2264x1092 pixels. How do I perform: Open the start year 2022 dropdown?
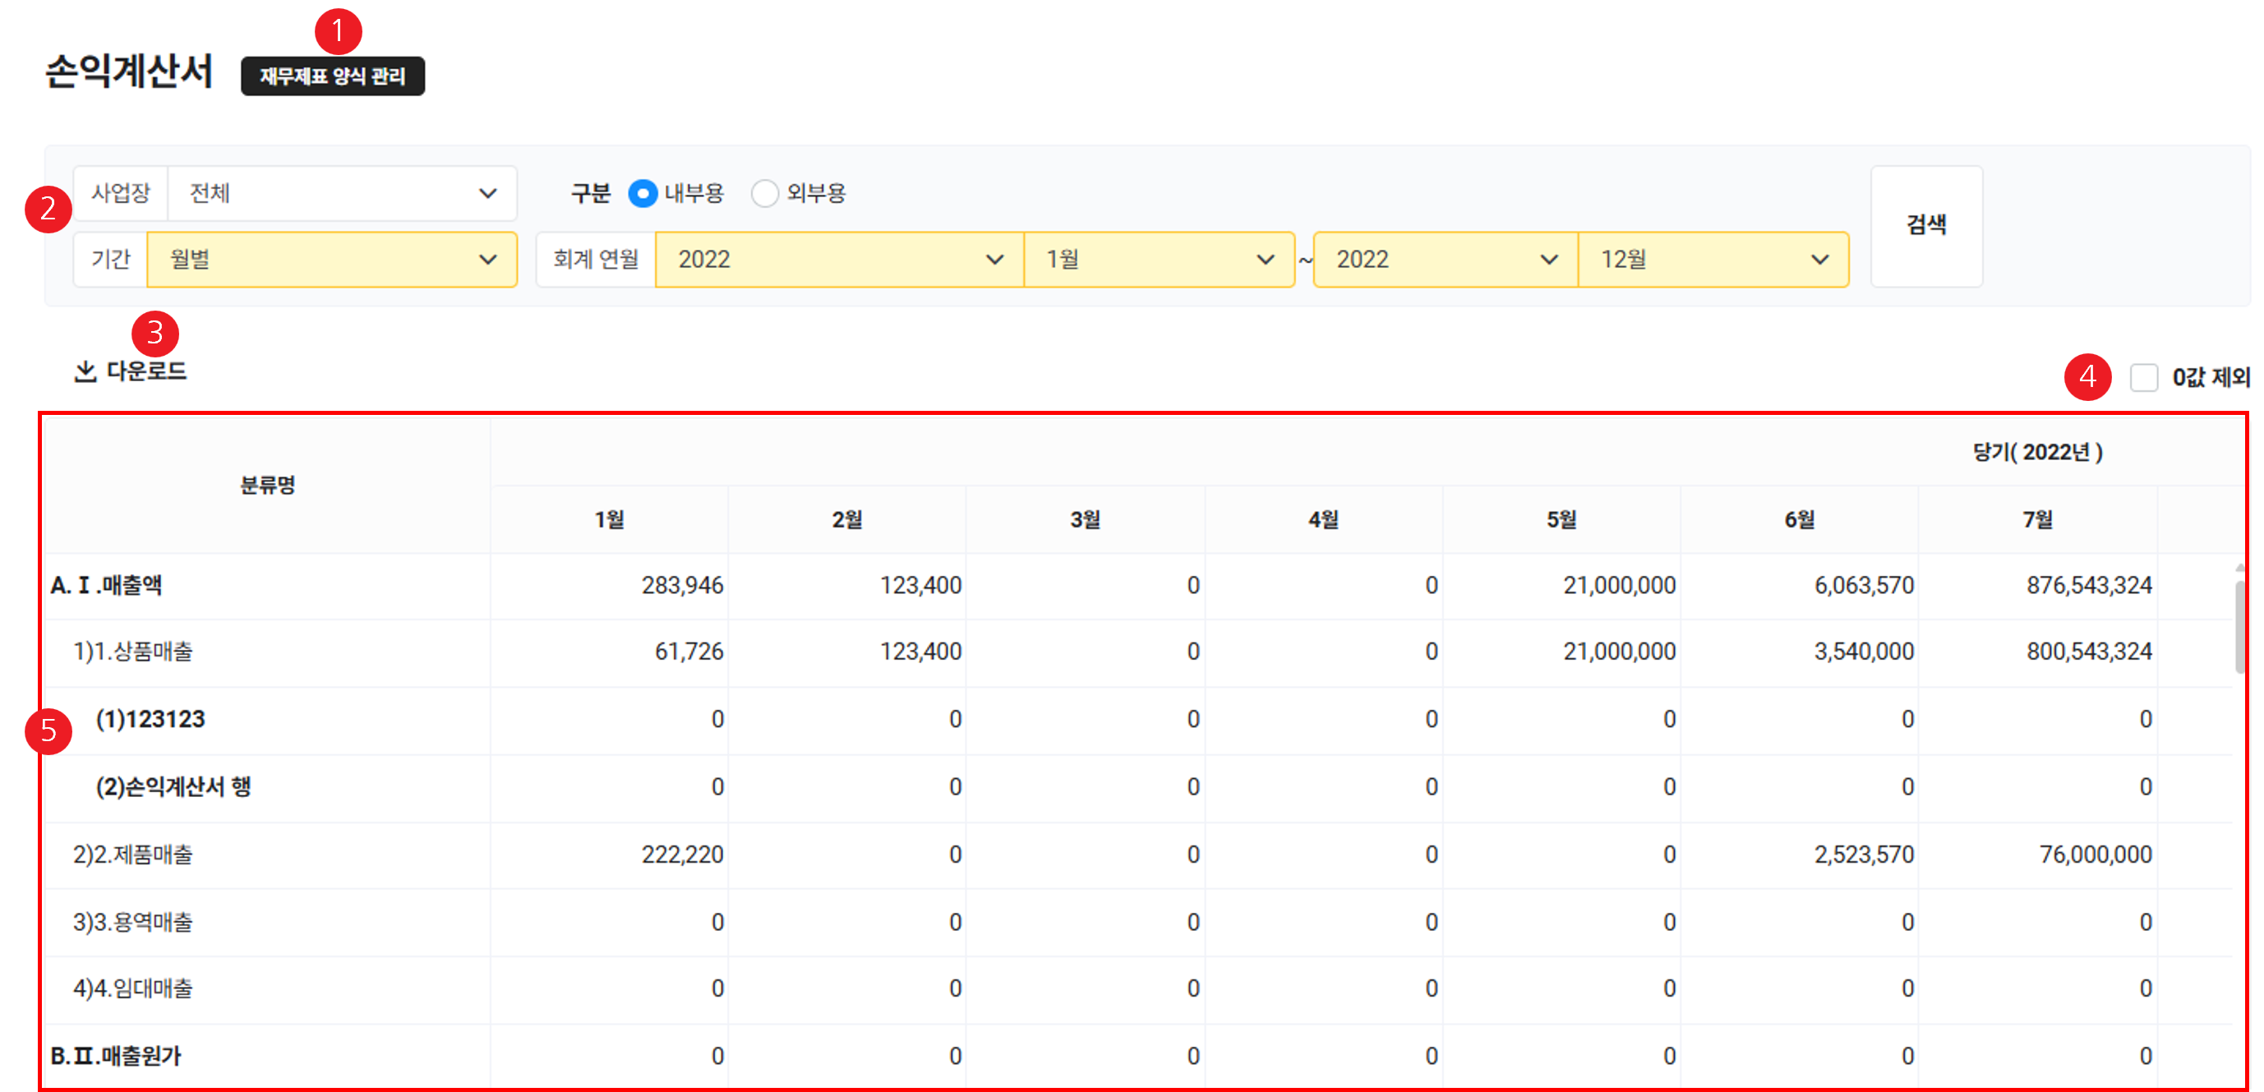838,259
